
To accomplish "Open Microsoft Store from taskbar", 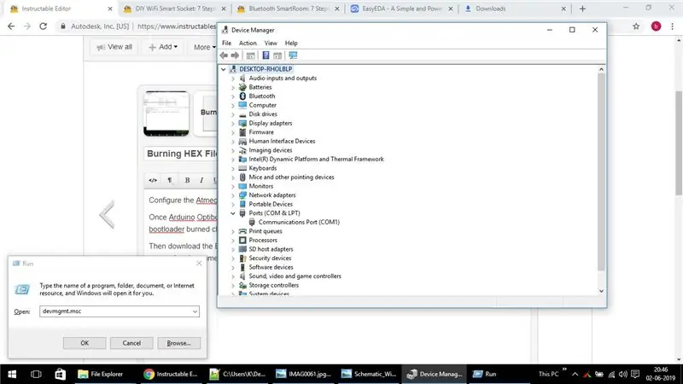I will pyautogui.click(x=60, y=374).
